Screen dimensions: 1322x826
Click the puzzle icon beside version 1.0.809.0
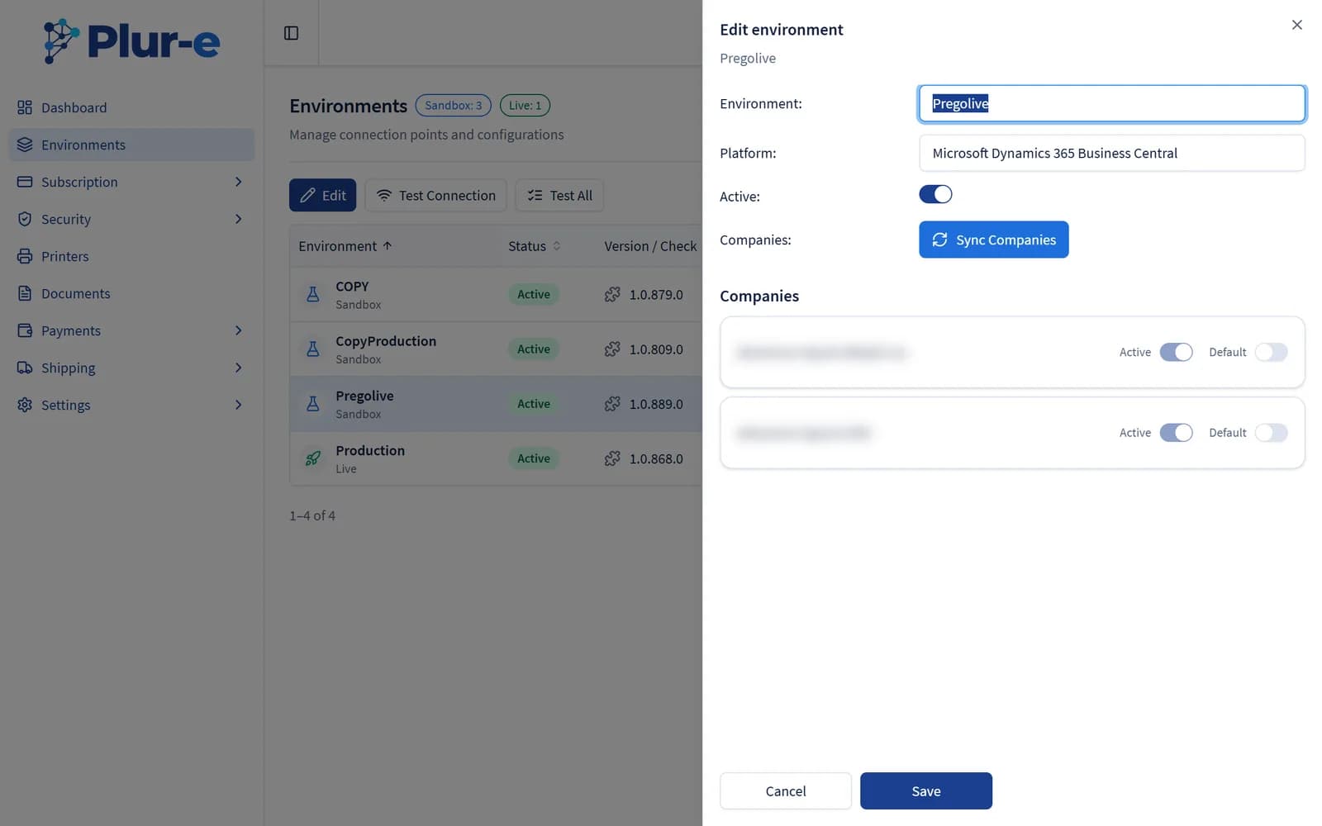(612, 349)
